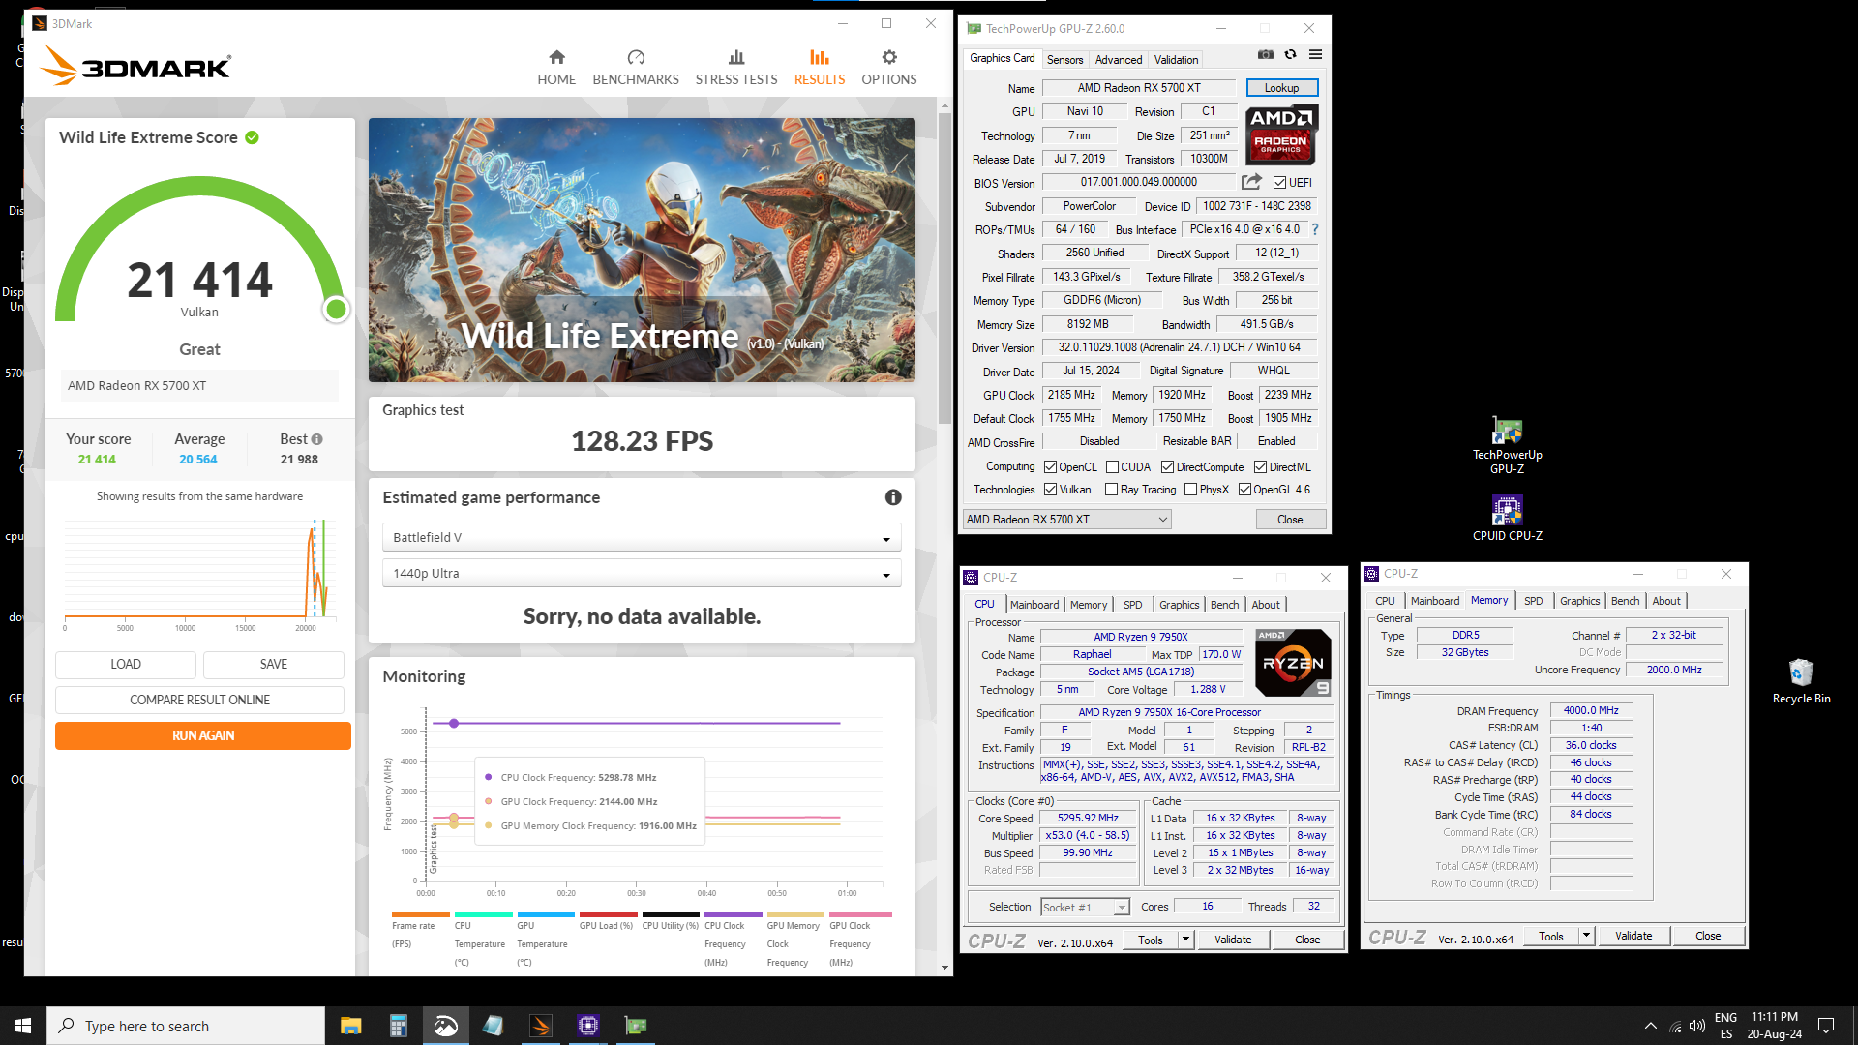The width and height of the screenshot is (1858, 1045).
Task: Click the red GPU Load legend swatch
Action: 608,914
